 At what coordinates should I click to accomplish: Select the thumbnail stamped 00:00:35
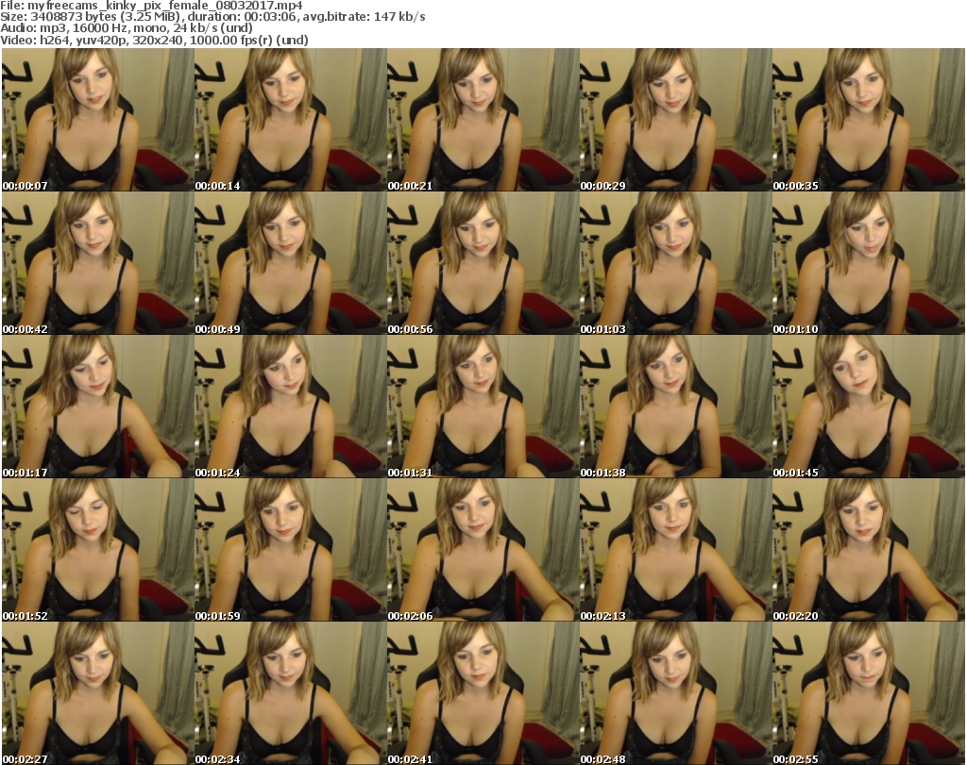pos(869,120)
